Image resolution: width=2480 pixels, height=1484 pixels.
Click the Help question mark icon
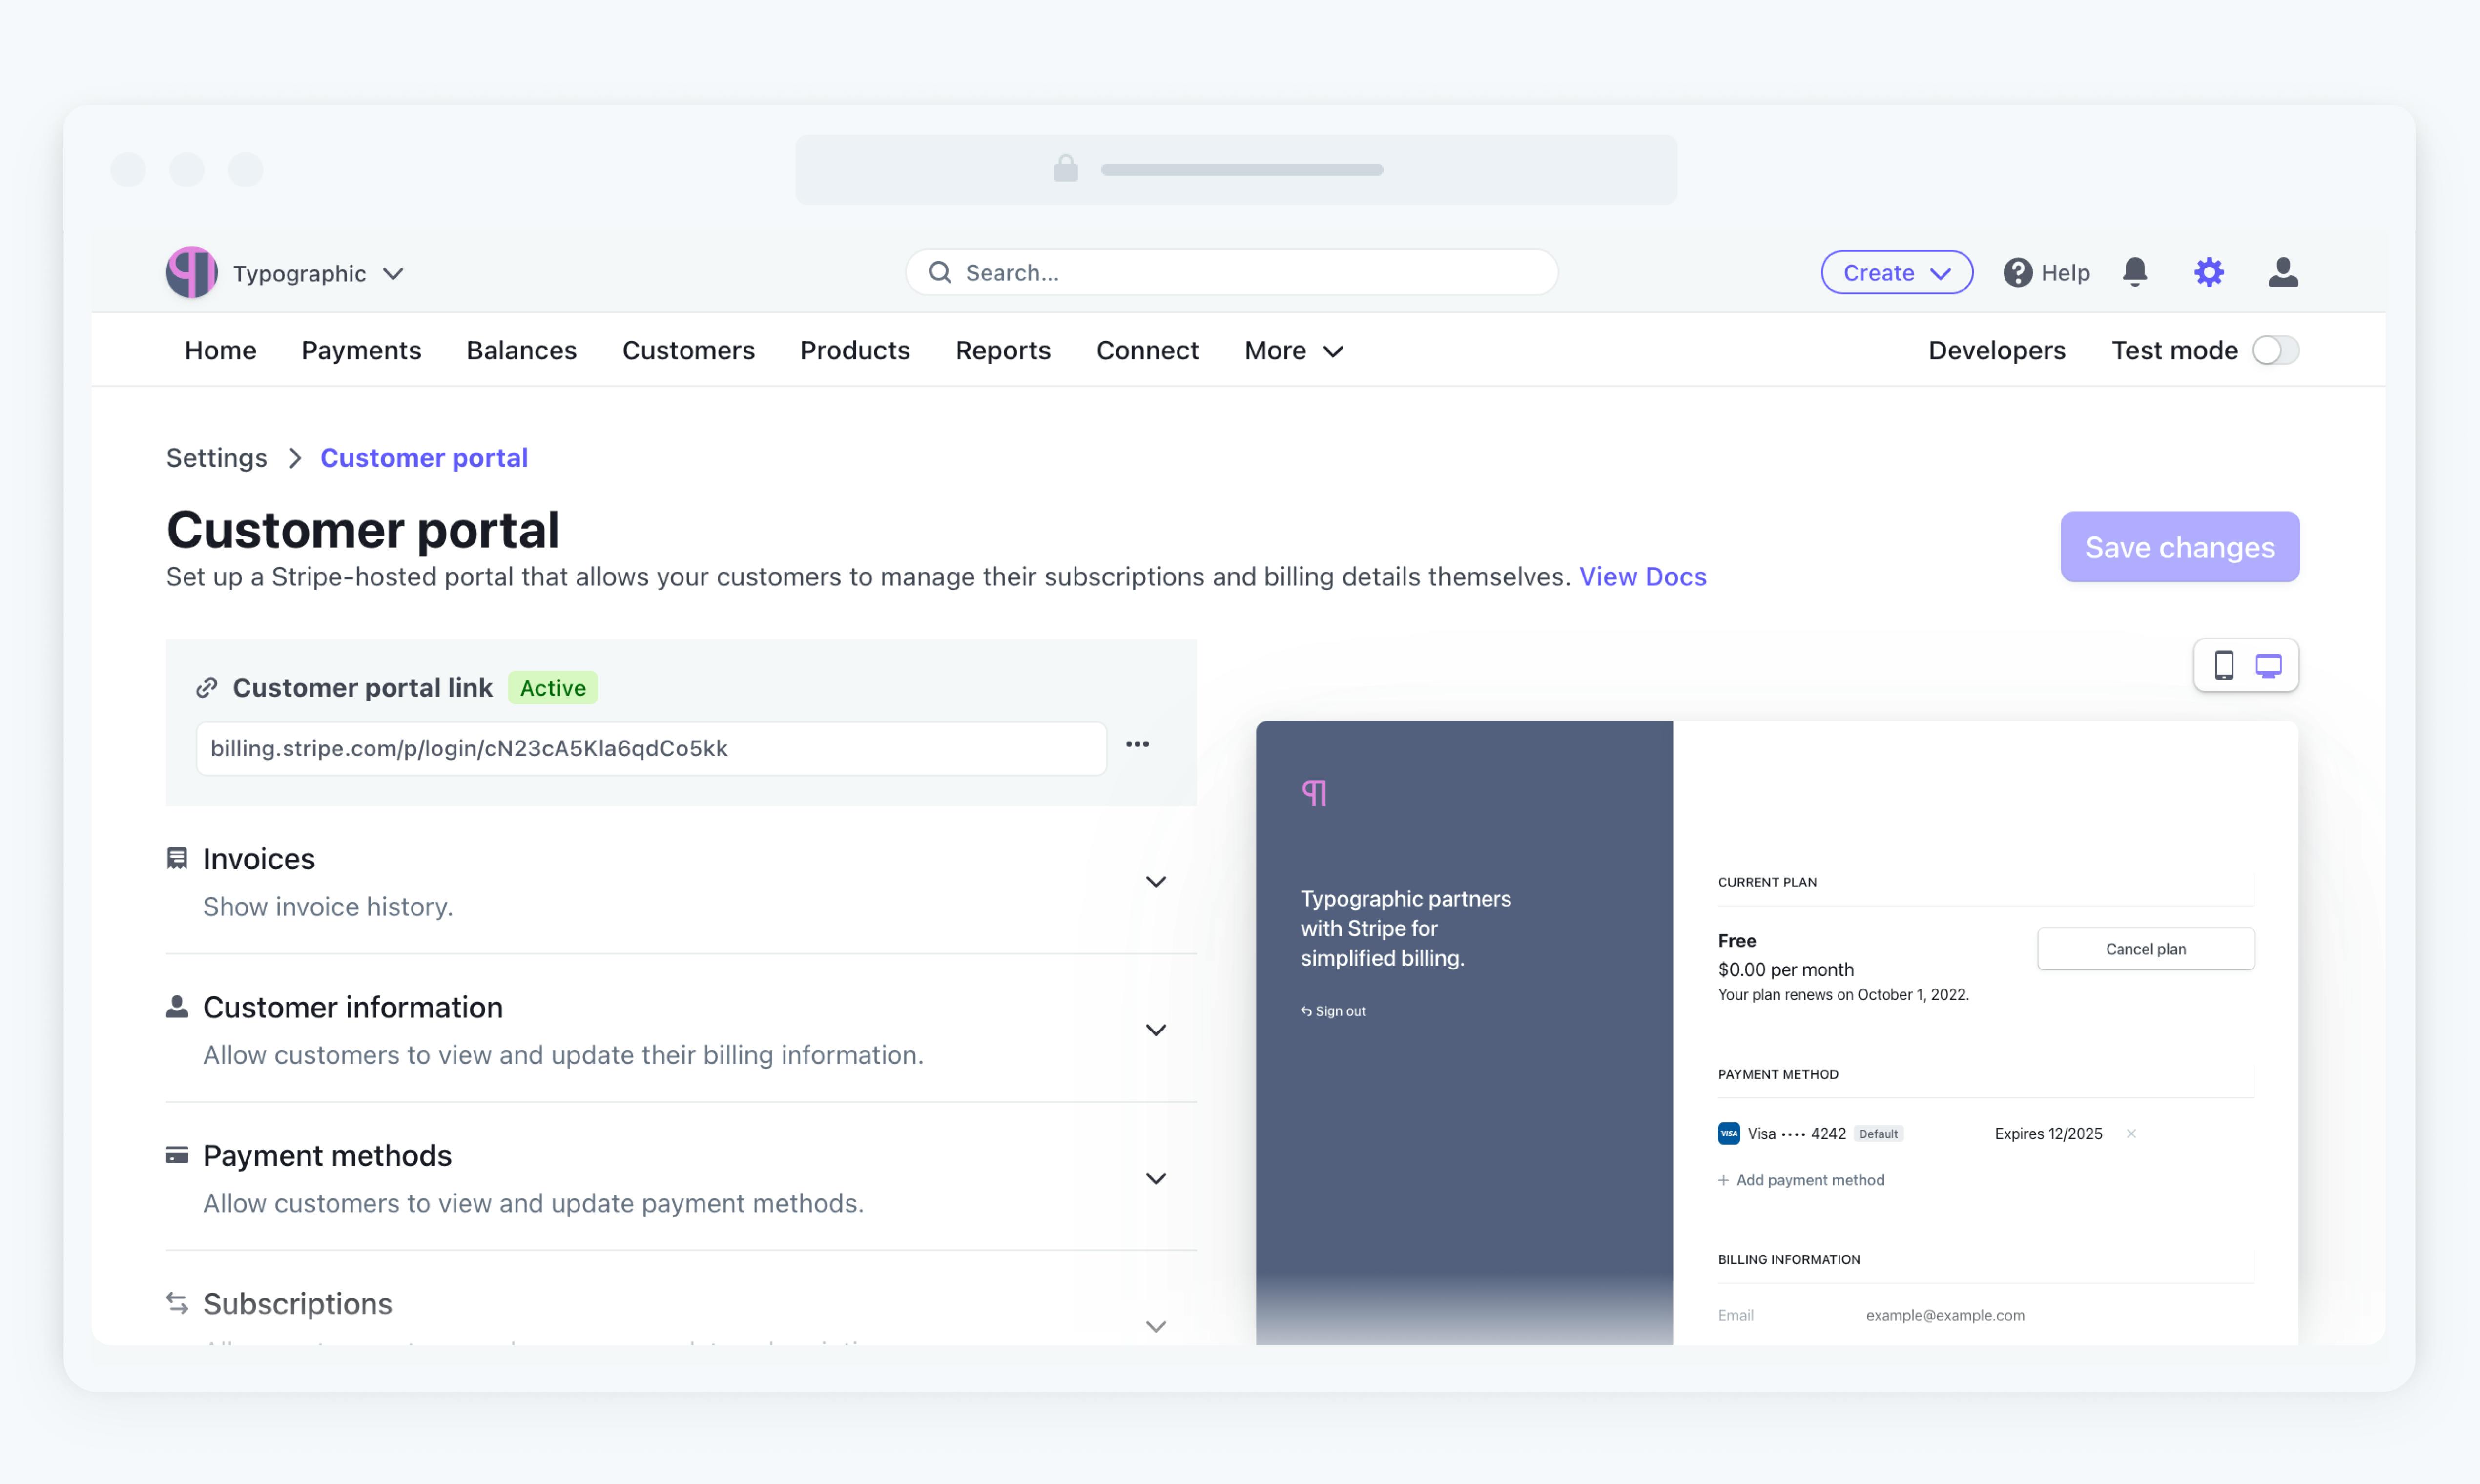pos(2017,272)
